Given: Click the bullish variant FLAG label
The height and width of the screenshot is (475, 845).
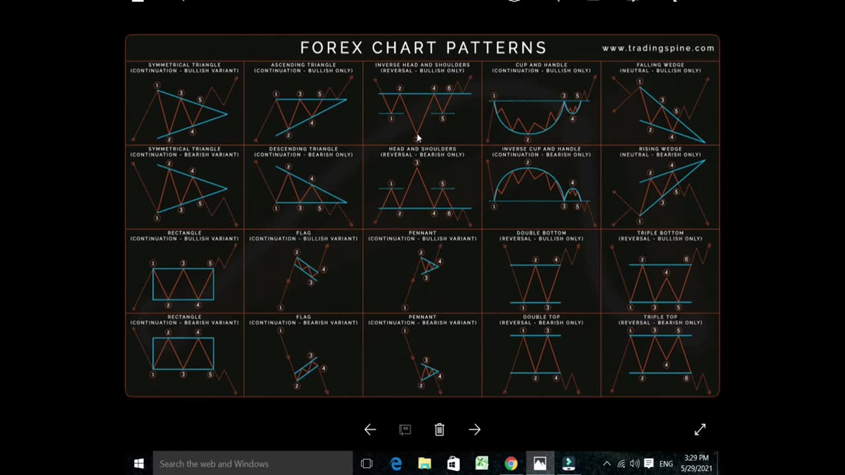Looking at the screenshot, I should [x=303, y=233].
